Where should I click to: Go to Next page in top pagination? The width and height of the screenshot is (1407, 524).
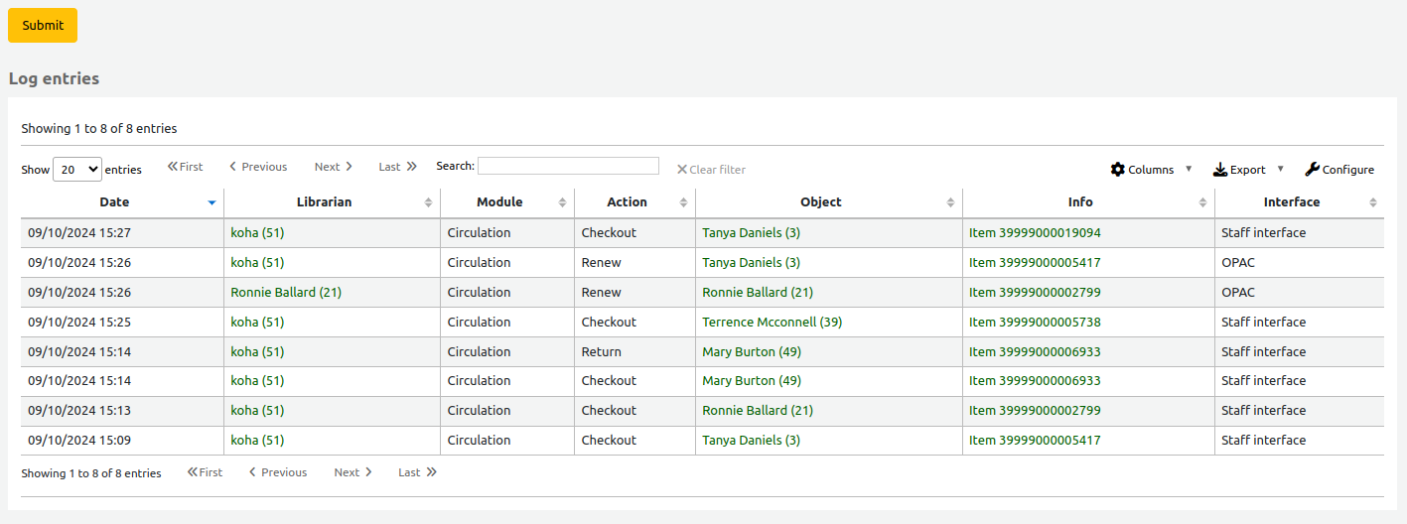333,167
